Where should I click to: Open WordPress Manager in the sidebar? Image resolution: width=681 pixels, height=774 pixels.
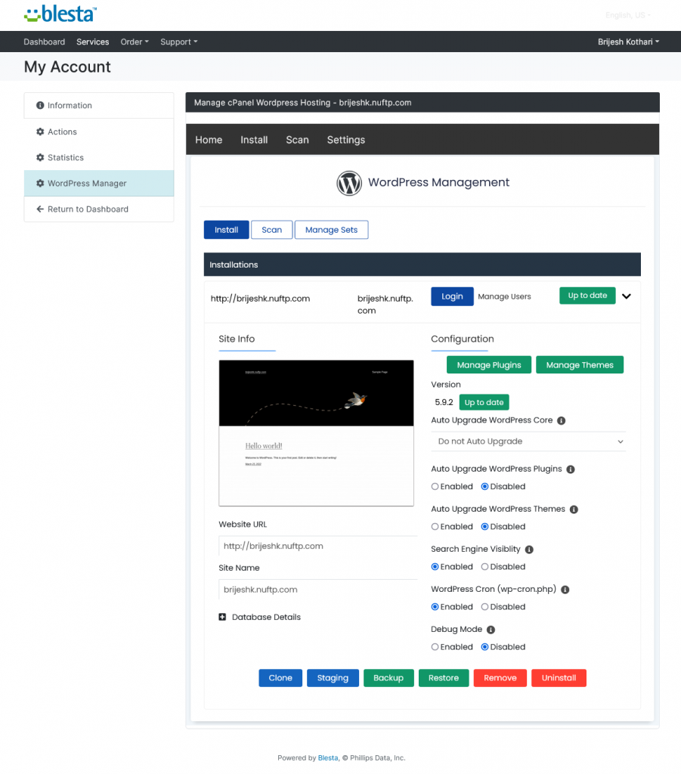pos(99,183)
